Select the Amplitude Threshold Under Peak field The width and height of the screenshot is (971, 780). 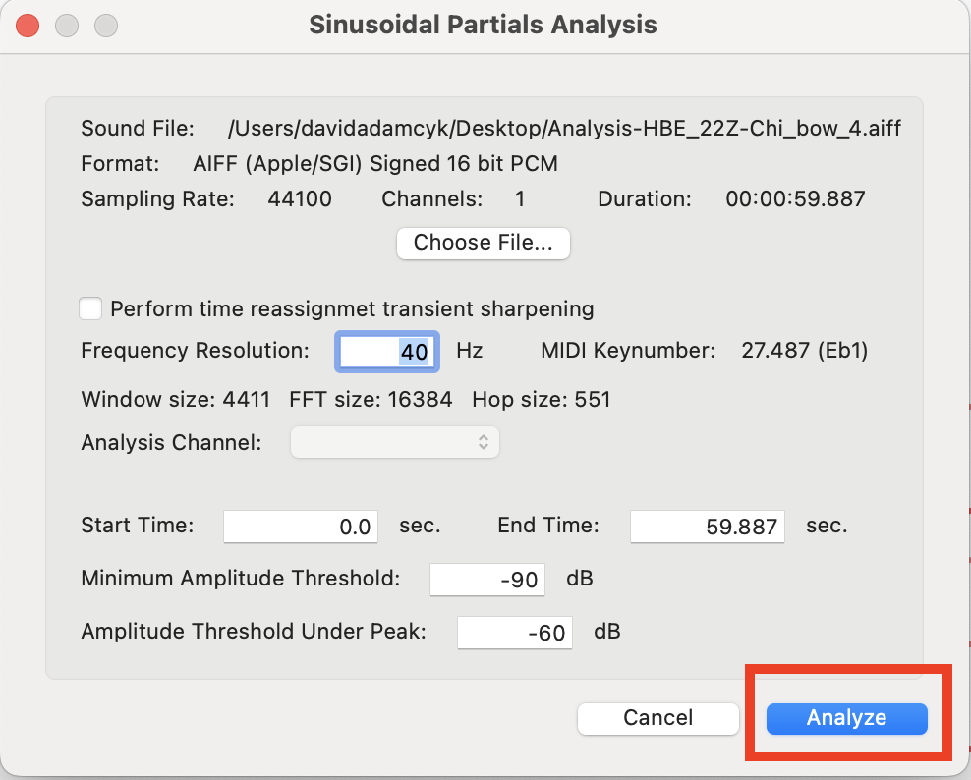[513, 633]
